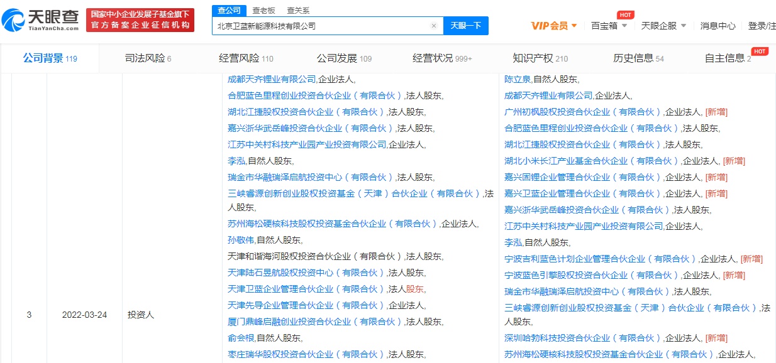
Task: Click the TianYanCha logo
Action: (x=41, y=20)
